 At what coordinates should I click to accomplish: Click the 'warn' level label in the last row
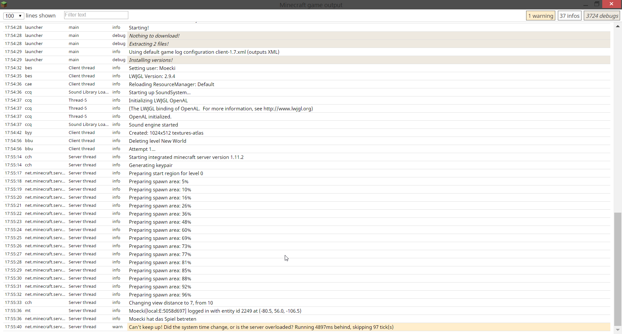point(118,327)
